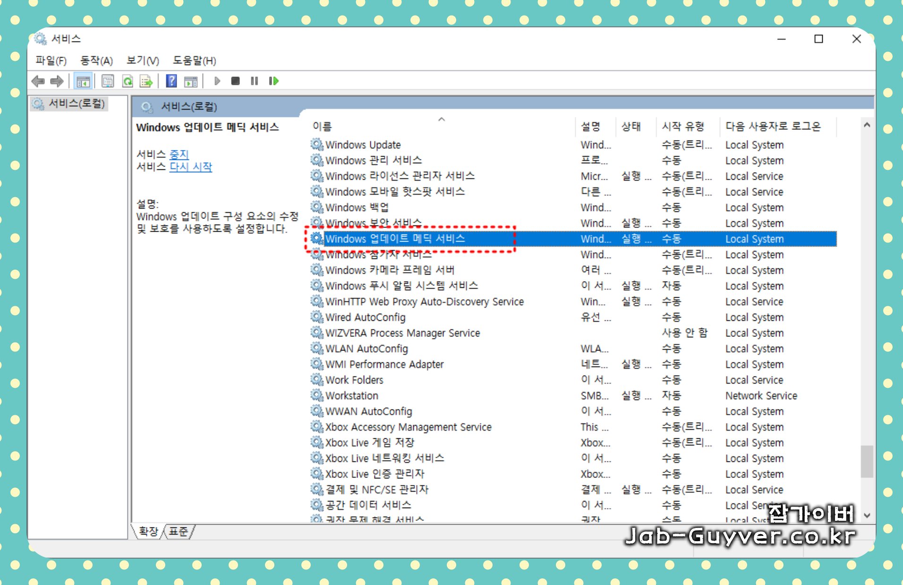Sort by the 설명 column header
903x585 pixels.
pos(596,126)
